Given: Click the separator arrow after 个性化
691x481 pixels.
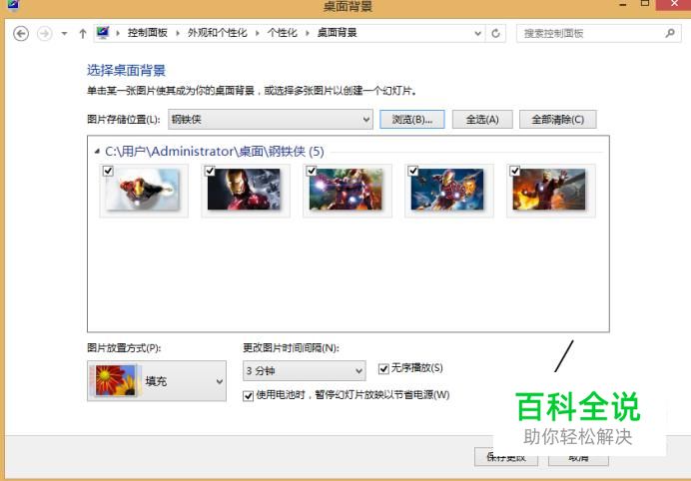Looking at the screenshot, I should (308, 33).
